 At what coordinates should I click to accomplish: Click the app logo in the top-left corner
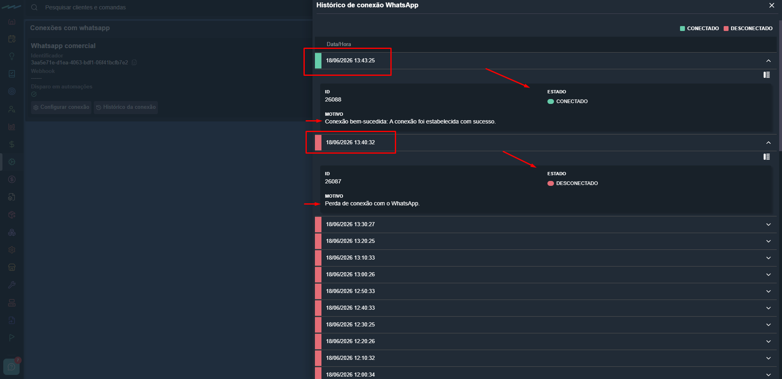pyautogui.click(x=12, y=7)
